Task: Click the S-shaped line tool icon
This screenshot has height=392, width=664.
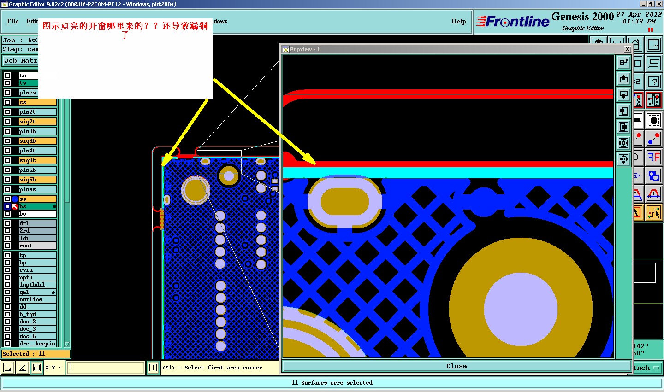Action: 654,63
